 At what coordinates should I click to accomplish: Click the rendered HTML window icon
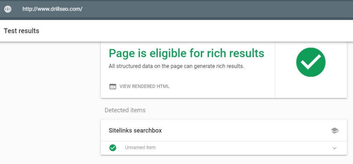coord(113,86)
